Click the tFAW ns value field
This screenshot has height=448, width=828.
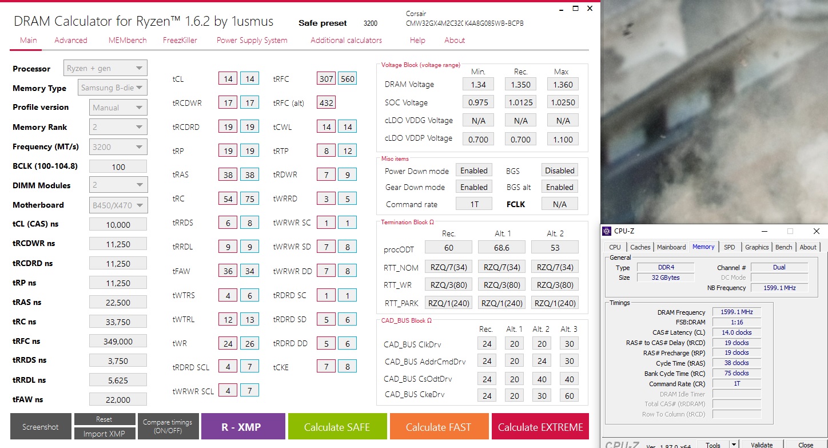[x=118, y=399]
